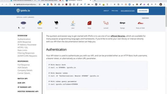Open DOCUMENTATION in the header nav
The height and width of the screenshot is (94, 167).
click(x=128, y=11)
